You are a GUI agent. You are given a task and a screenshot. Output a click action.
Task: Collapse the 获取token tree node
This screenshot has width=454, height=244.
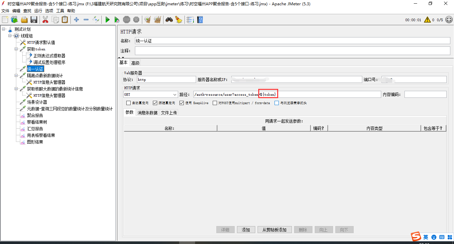tap(15, 49)
